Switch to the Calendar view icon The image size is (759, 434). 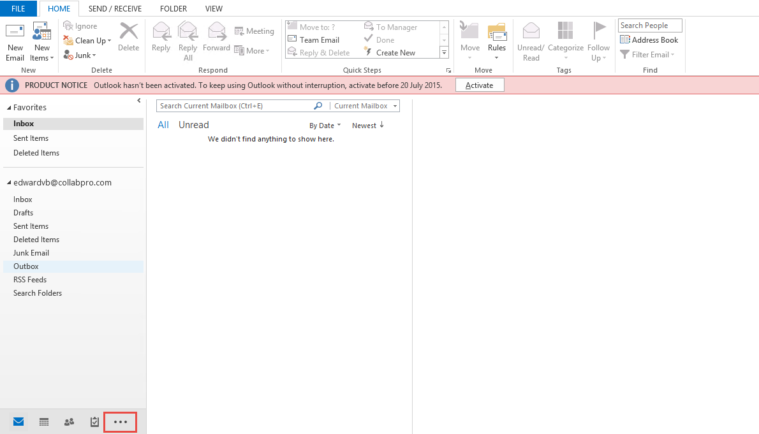pos(43,422)
